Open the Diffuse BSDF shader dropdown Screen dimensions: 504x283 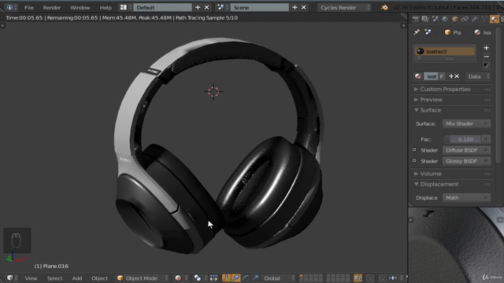coord(466,150)
